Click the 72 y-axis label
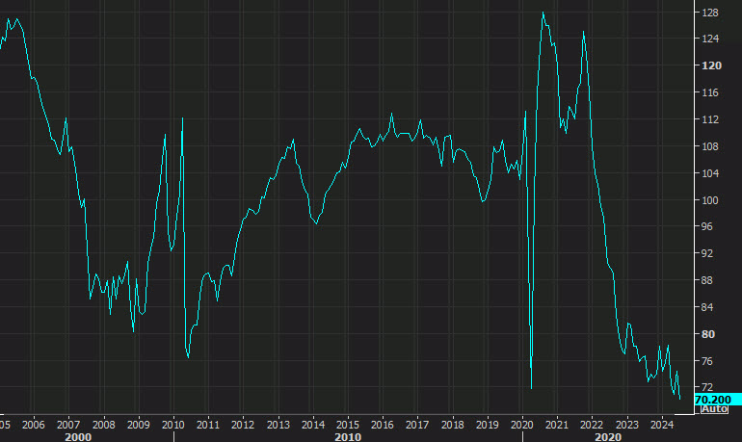The width and height of the screenshot is (742, 442). [x=707, y=388]
